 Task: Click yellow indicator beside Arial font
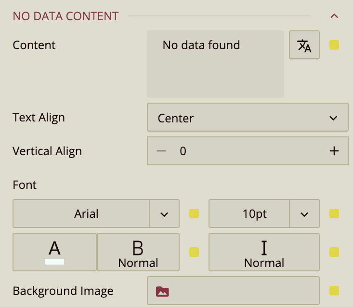pos(194,214)
